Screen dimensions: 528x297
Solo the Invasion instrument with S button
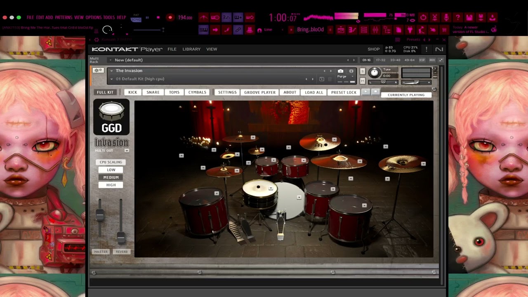(363, 71)
